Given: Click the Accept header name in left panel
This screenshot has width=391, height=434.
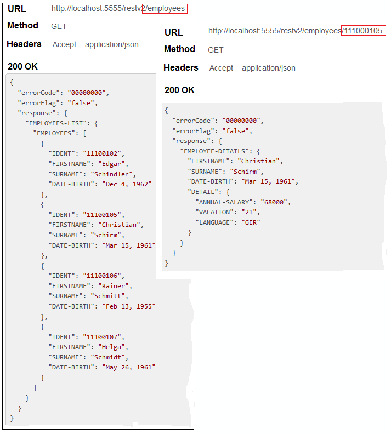Looking at the screenshot, I should pos(64,44).
